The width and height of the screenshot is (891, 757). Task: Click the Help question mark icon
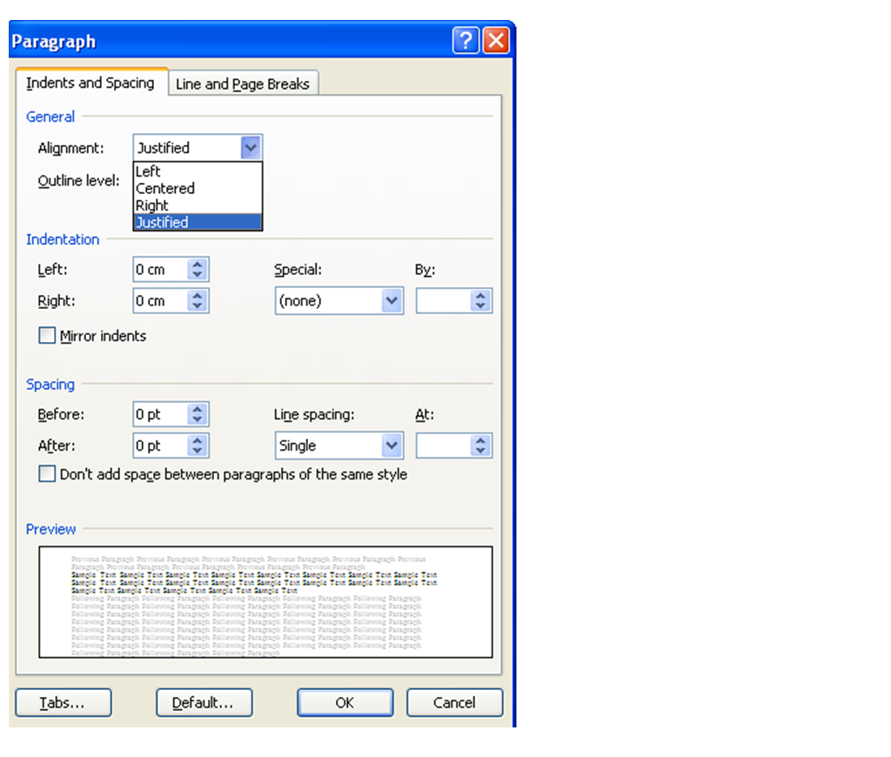466,41
